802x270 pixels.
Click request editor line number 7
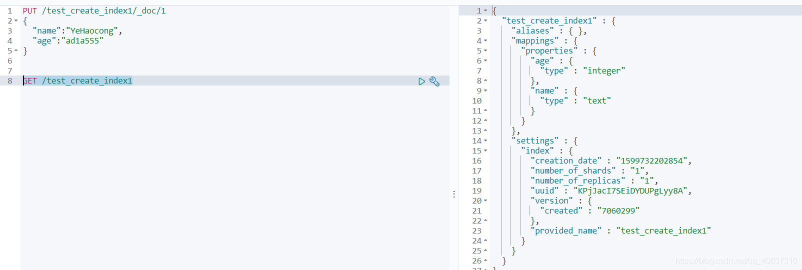coord(9,70)
